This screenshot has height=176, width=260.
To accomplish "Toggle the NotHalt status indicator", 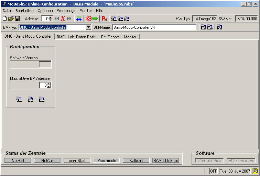I will (x=18, y=160).
